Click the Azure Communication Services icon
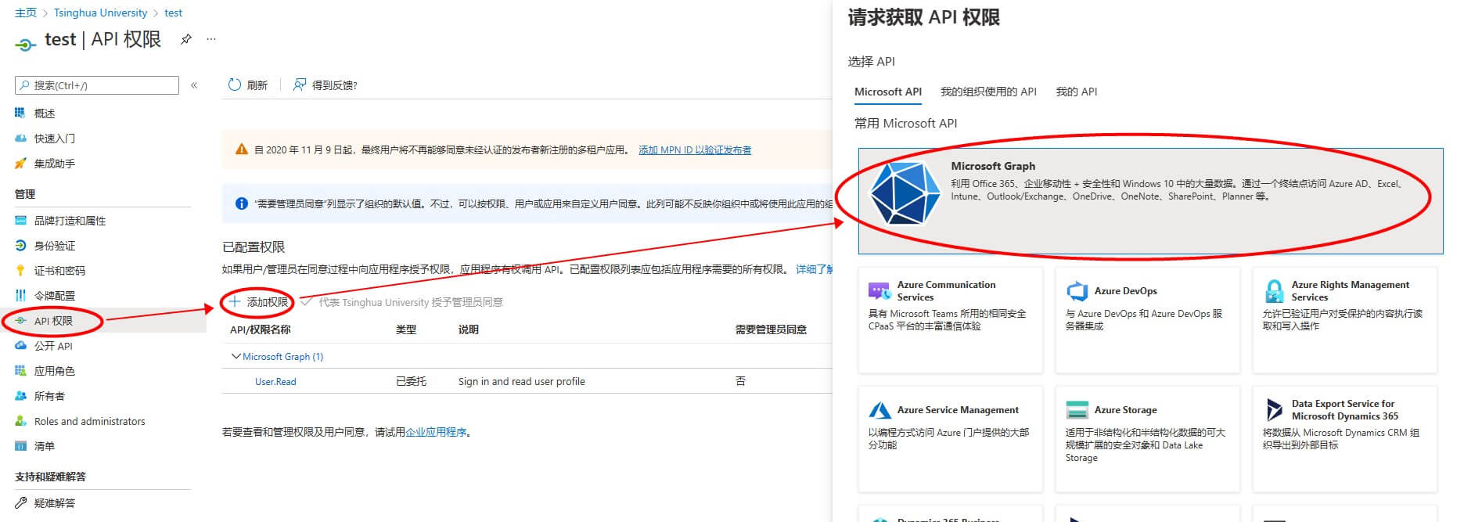 879,292
